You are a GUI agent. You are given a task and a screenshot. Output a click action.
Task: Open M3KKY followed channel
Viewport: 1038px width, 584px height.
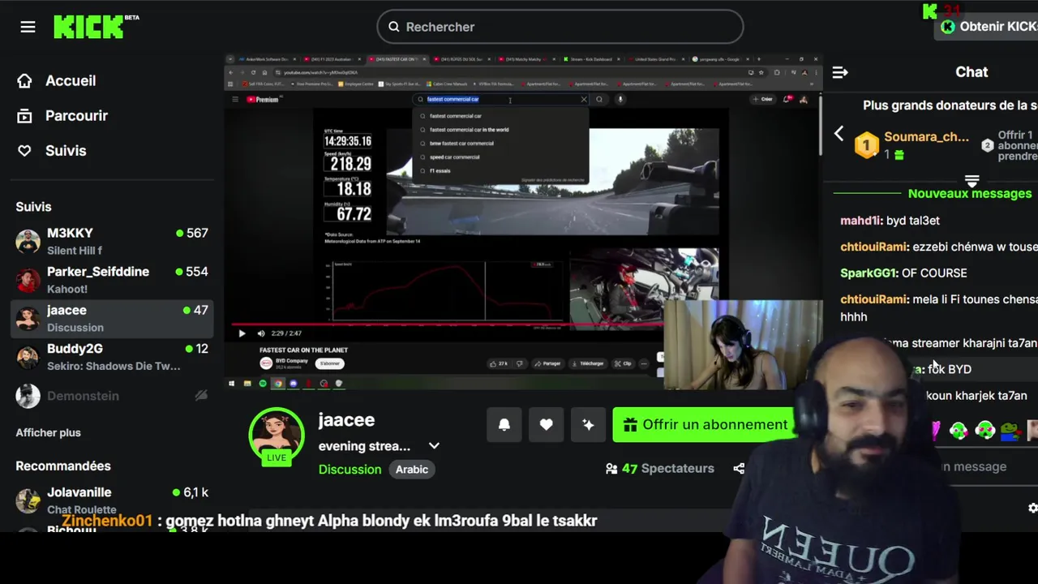112,241
